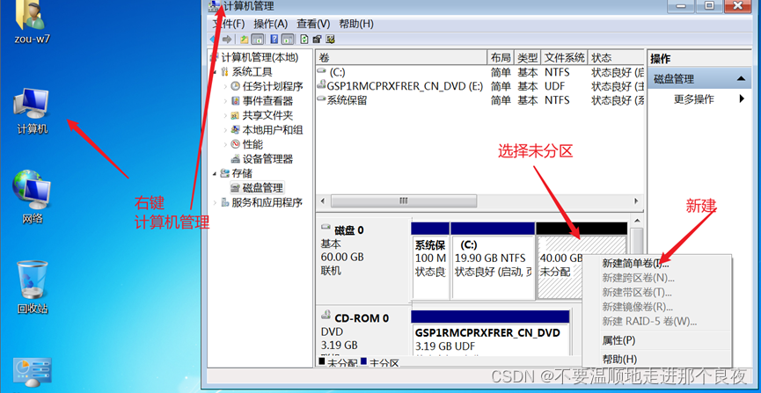Click the Forward arrow in the toolbar

(x=227, y=40)
